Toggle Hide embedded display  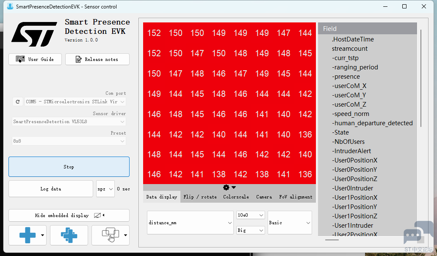pyautogui.click(x=69, y=215)
